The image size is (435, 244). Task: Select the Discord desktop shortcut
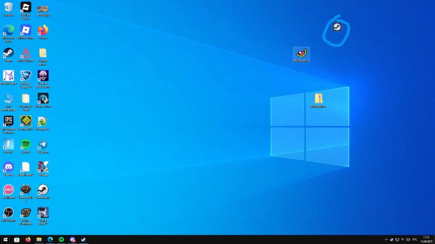tap(8, 166)
